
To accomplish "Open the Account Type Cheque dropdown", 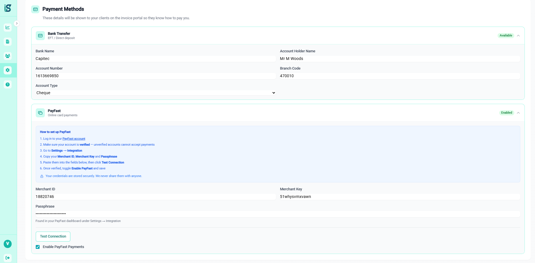I will point(156,93).
